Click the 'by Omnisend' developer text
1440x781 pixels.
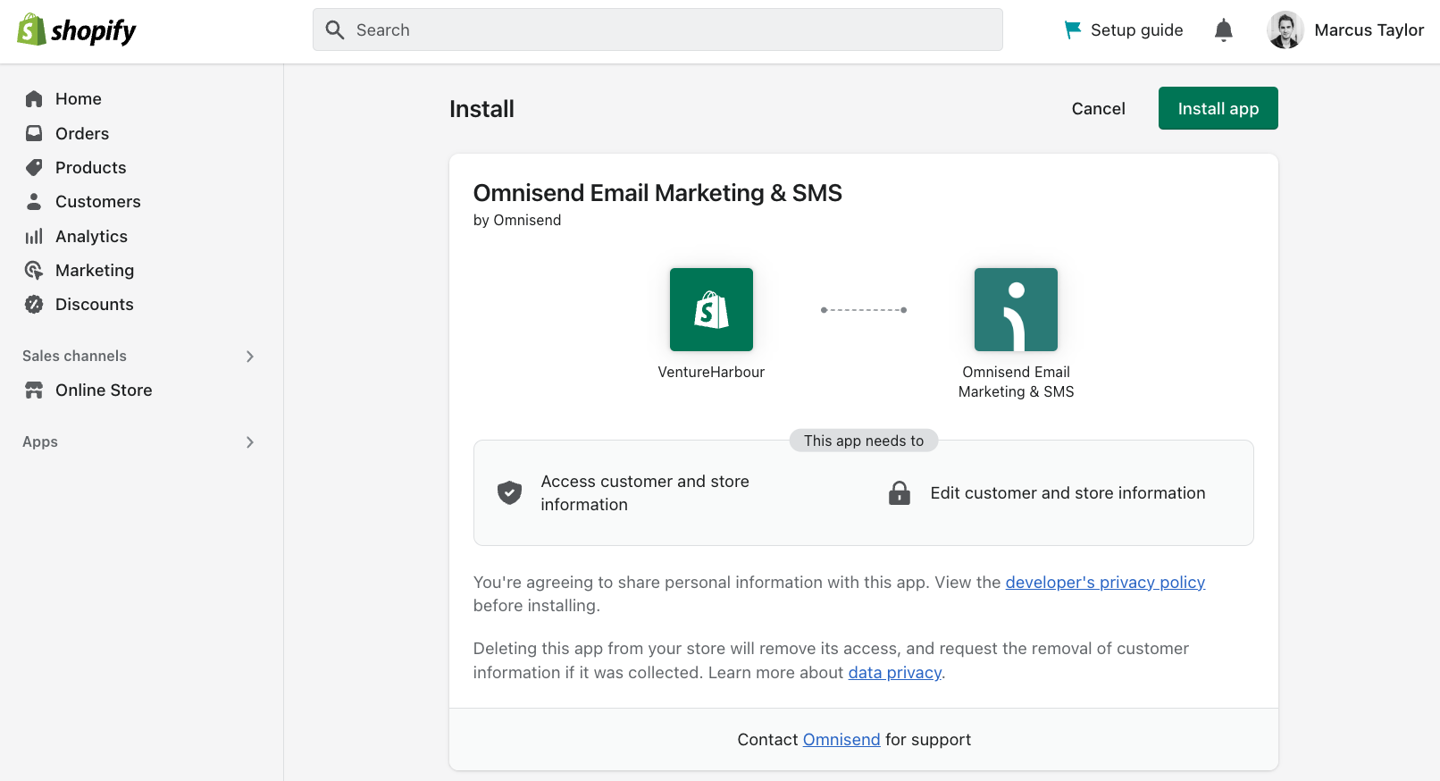[x=517, y=220]
